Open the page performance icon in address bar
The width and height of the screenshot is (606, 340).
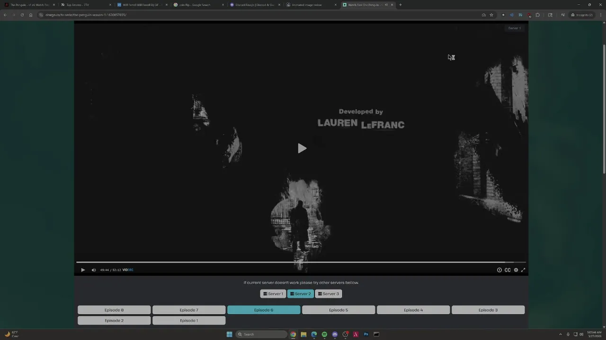(483, 15)
